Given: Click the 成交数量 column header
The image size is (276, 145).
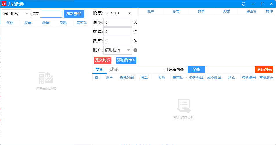Looking at the screenshot, I should click(x=214, y=78).
